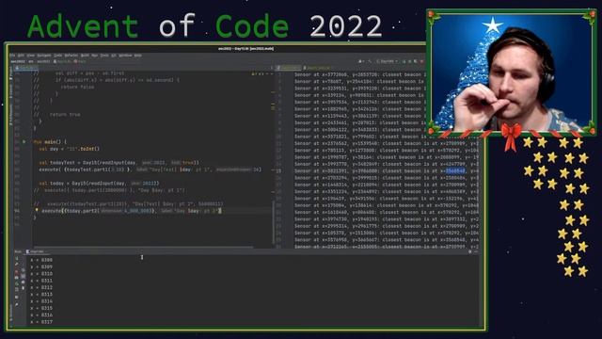Click the webcam overlay thumbnail
This screenshot has width=602, height=339.
512,73
